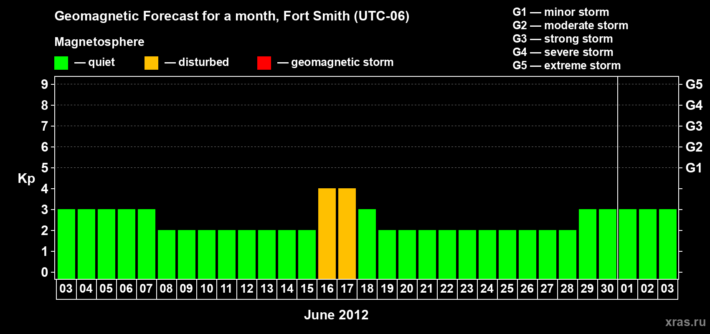The width and height of the screenshot is (710, 334).
Task: Click the date label 22
Action: (x=447, y=288)
